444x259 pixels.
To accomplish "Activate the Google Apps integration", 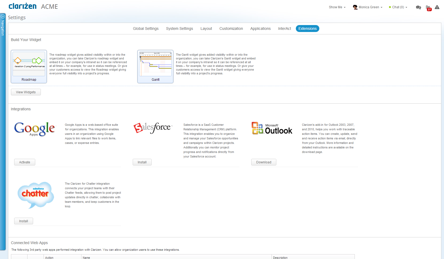I will [25, 162].
